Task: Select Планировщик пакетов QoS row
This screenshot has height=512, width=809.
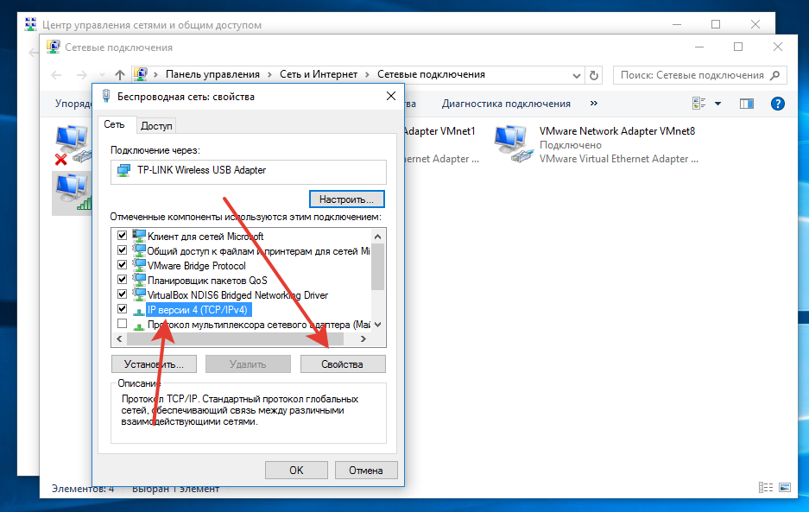Action: pos(207,281)
